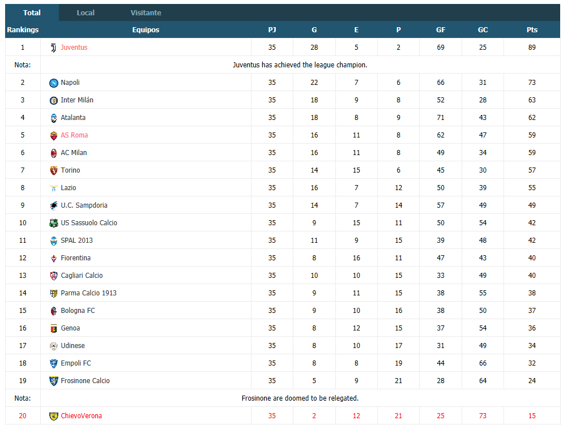The width and height of the screenshot is (563, 425).
Task: Open the Genoa team link
Action: [70, 329]
